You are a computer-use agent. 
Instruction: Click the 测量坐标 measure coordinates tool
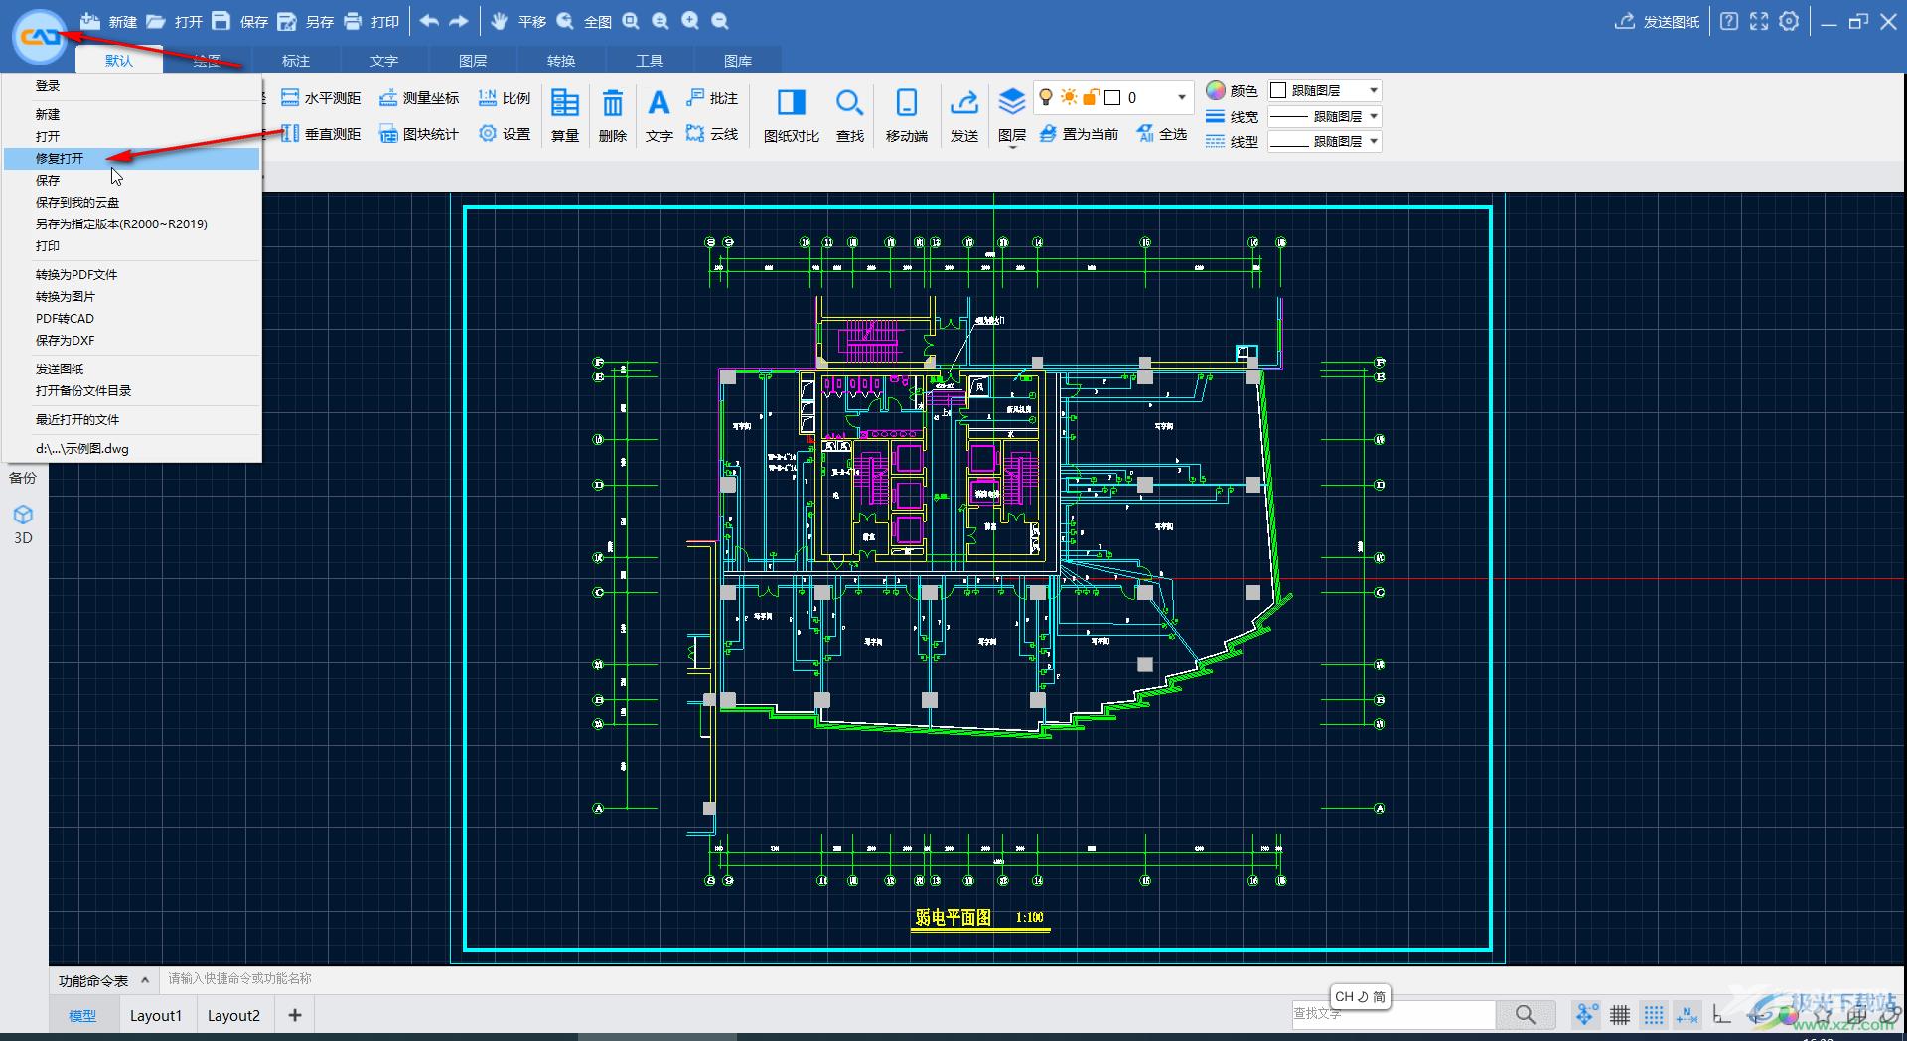coord(419,98)
